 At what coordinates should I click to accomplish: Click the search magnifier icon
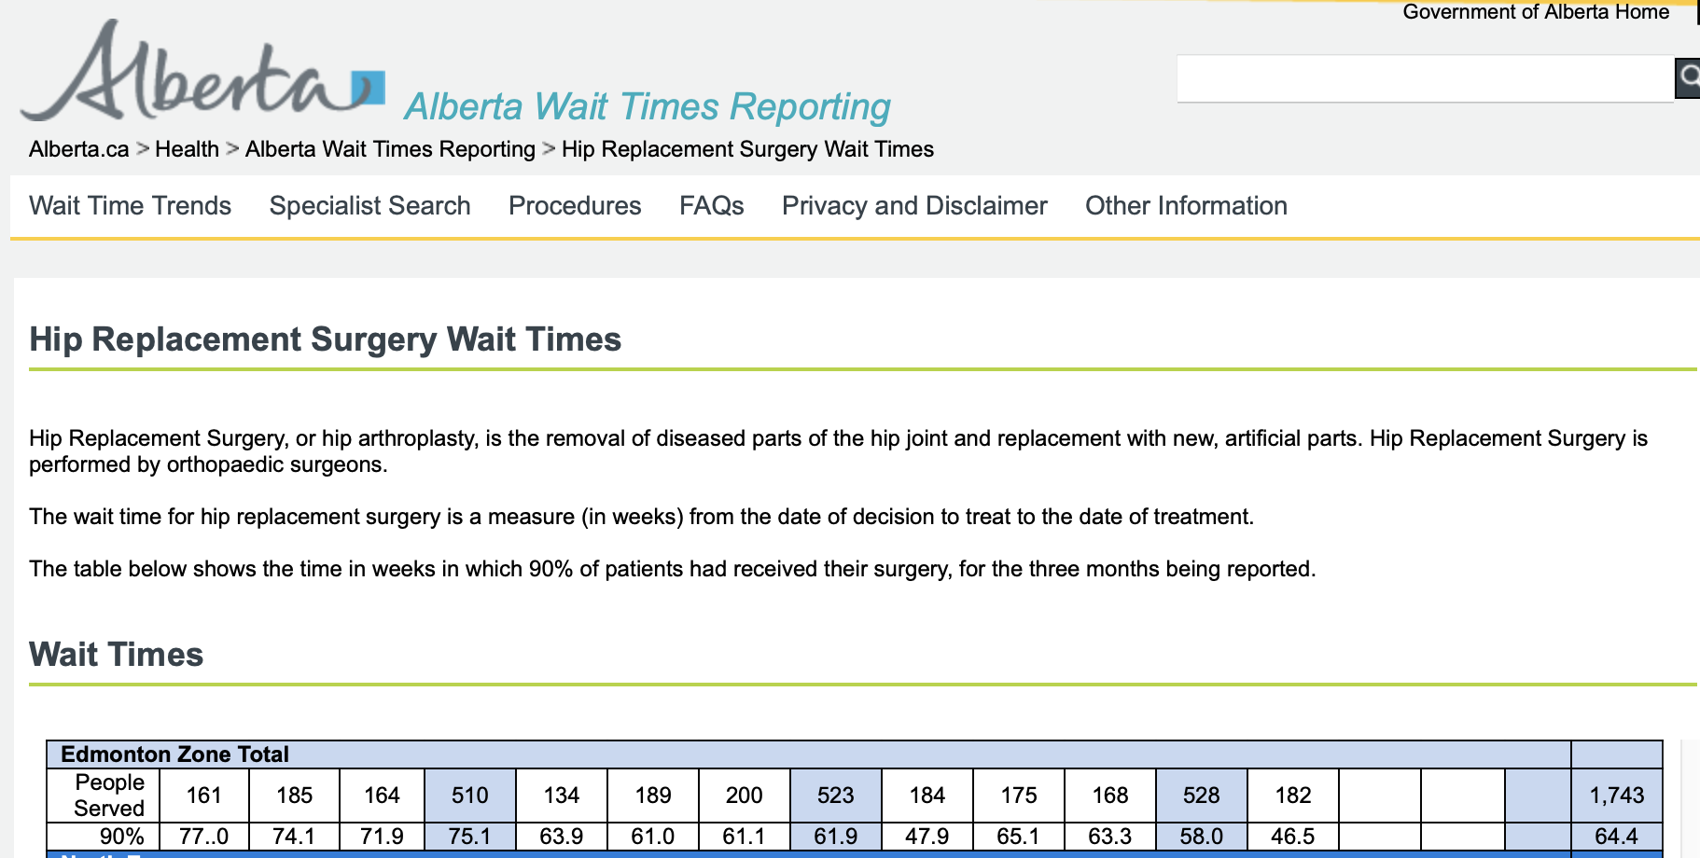click(x=1688, y=78)
